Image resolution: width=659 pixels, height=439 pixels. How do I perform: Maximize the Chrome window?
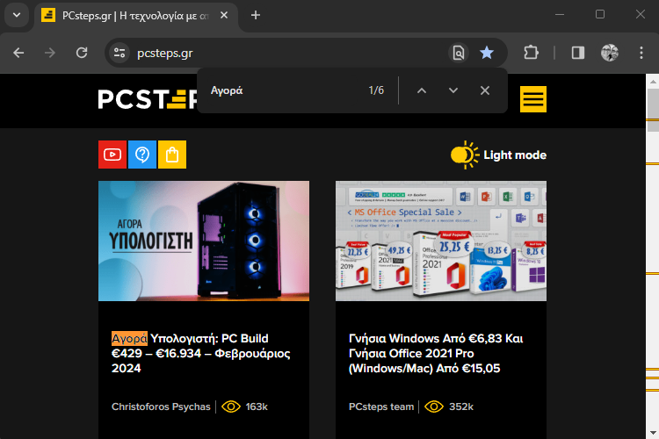600,15
